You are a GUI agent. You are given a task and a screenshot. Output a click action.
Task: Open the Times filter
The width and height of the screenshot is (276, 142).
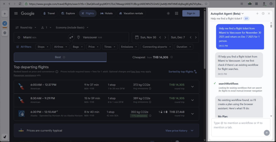point(110,47)
